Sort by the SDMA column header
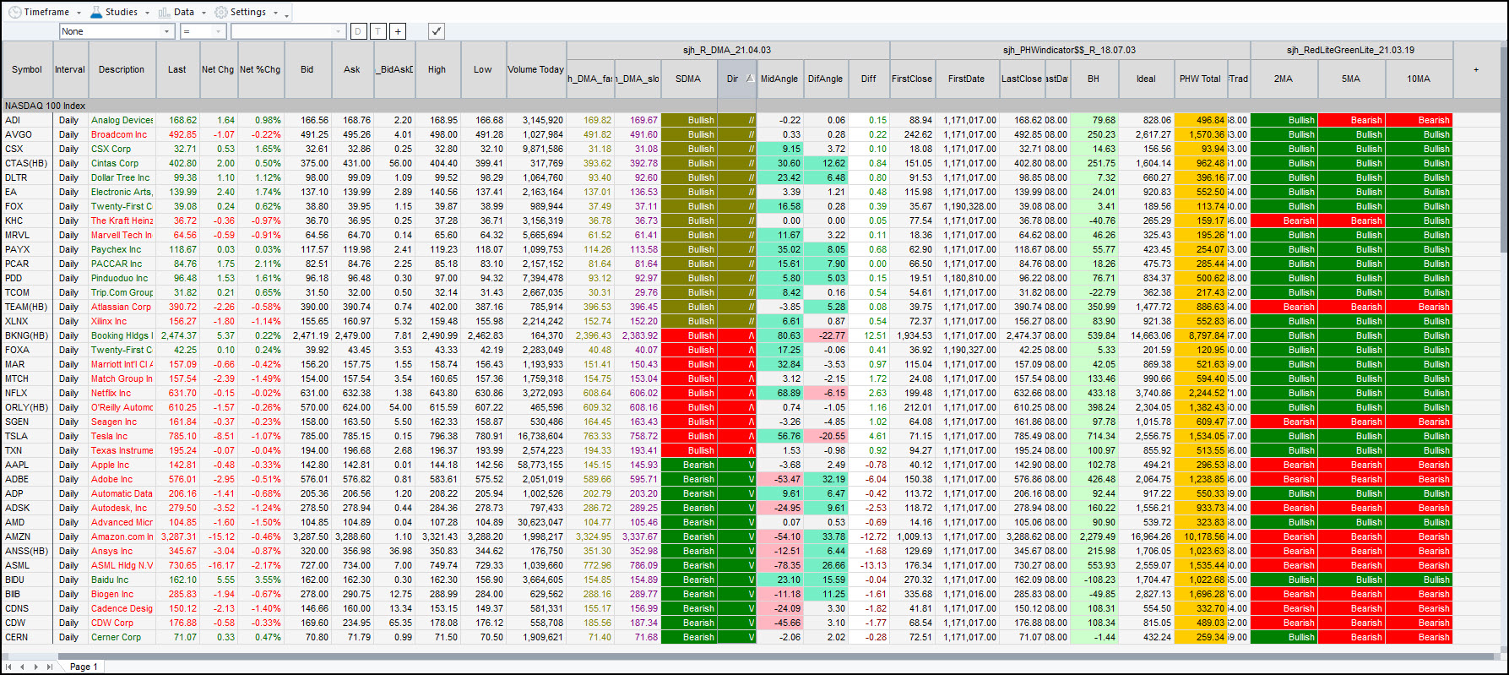Screen dimensions: 1509x675 (688, 79)
